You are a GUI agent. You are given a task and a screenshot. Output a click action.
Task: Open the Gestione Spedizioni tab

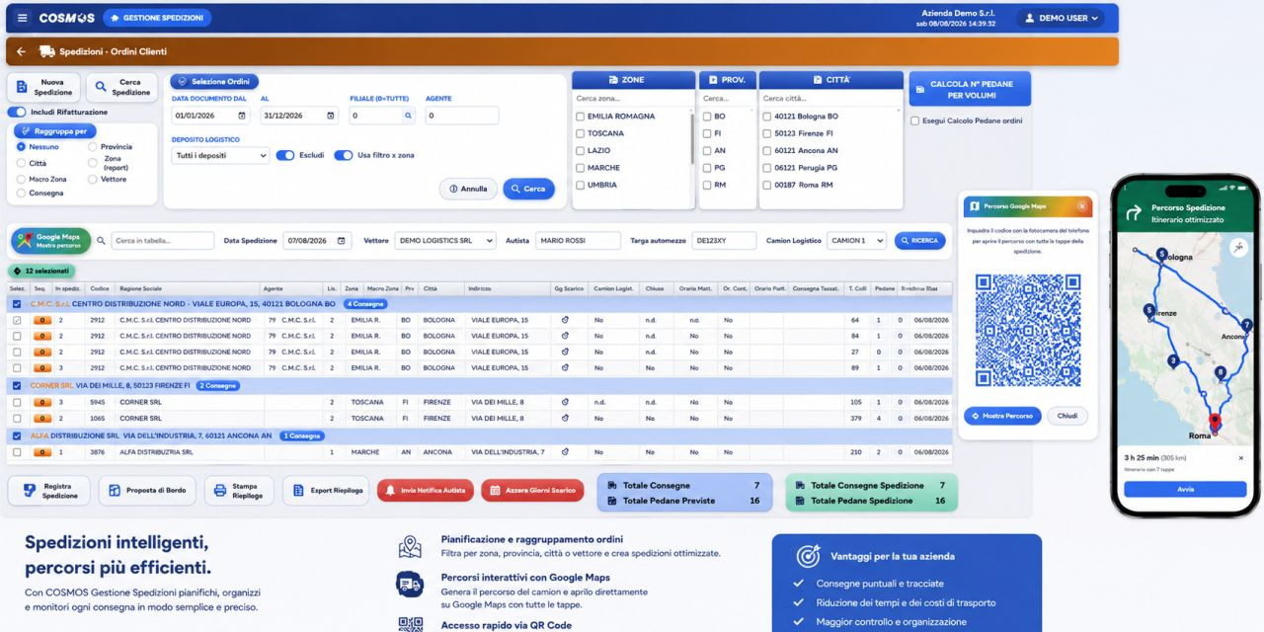(157, 18)
